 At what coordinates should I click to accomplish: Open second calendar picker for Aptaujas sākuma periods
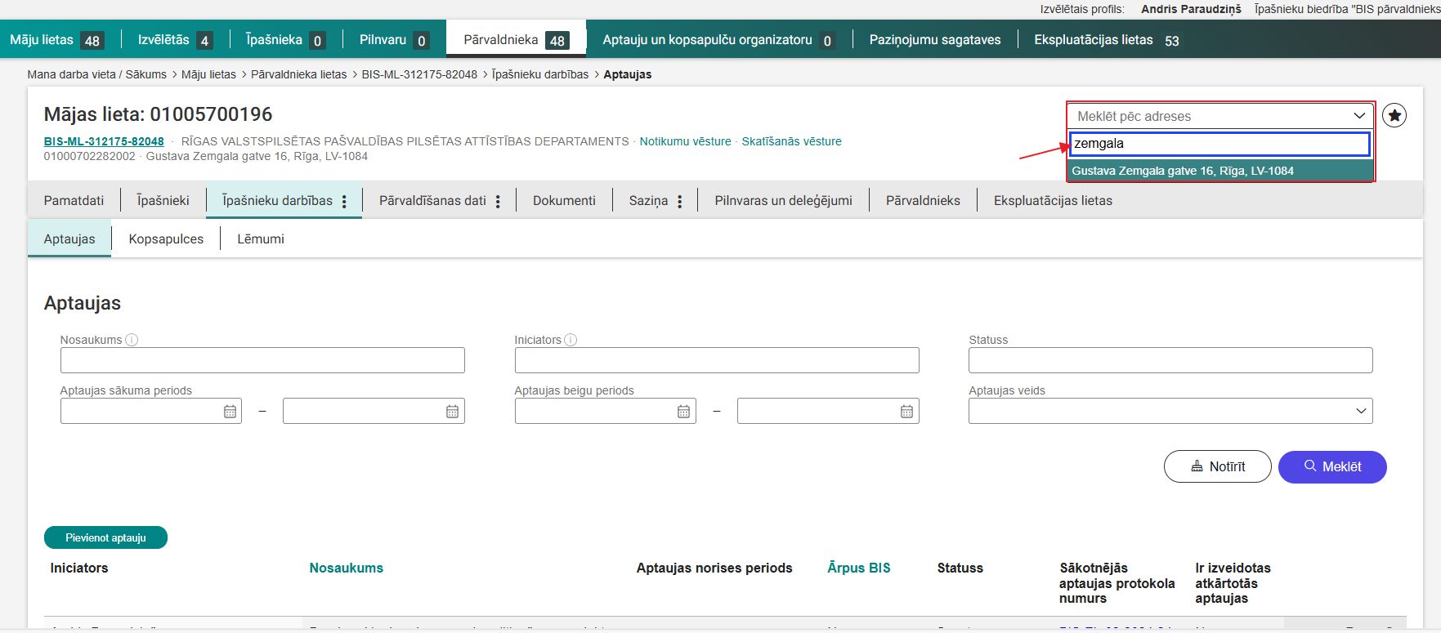point(452,412)
